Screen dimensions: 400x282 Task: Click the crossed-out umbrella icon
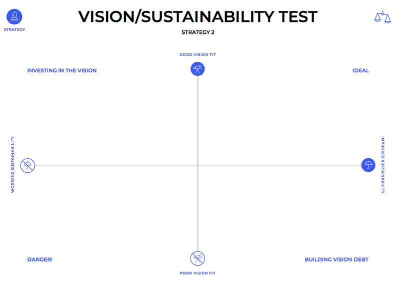(x=27, y=165)
